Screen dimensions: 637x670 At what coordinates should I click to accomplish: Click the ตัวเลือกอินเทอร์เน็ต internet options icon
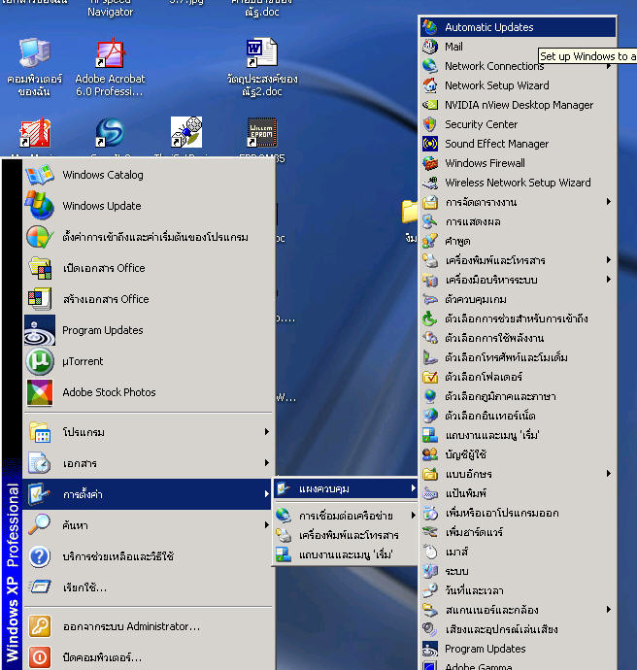(430, 416)
